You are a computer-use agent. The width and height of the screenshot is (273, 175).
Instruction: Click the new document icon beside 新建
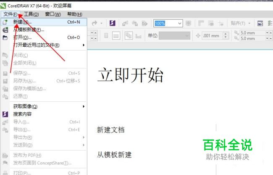(x=5, y=22)
